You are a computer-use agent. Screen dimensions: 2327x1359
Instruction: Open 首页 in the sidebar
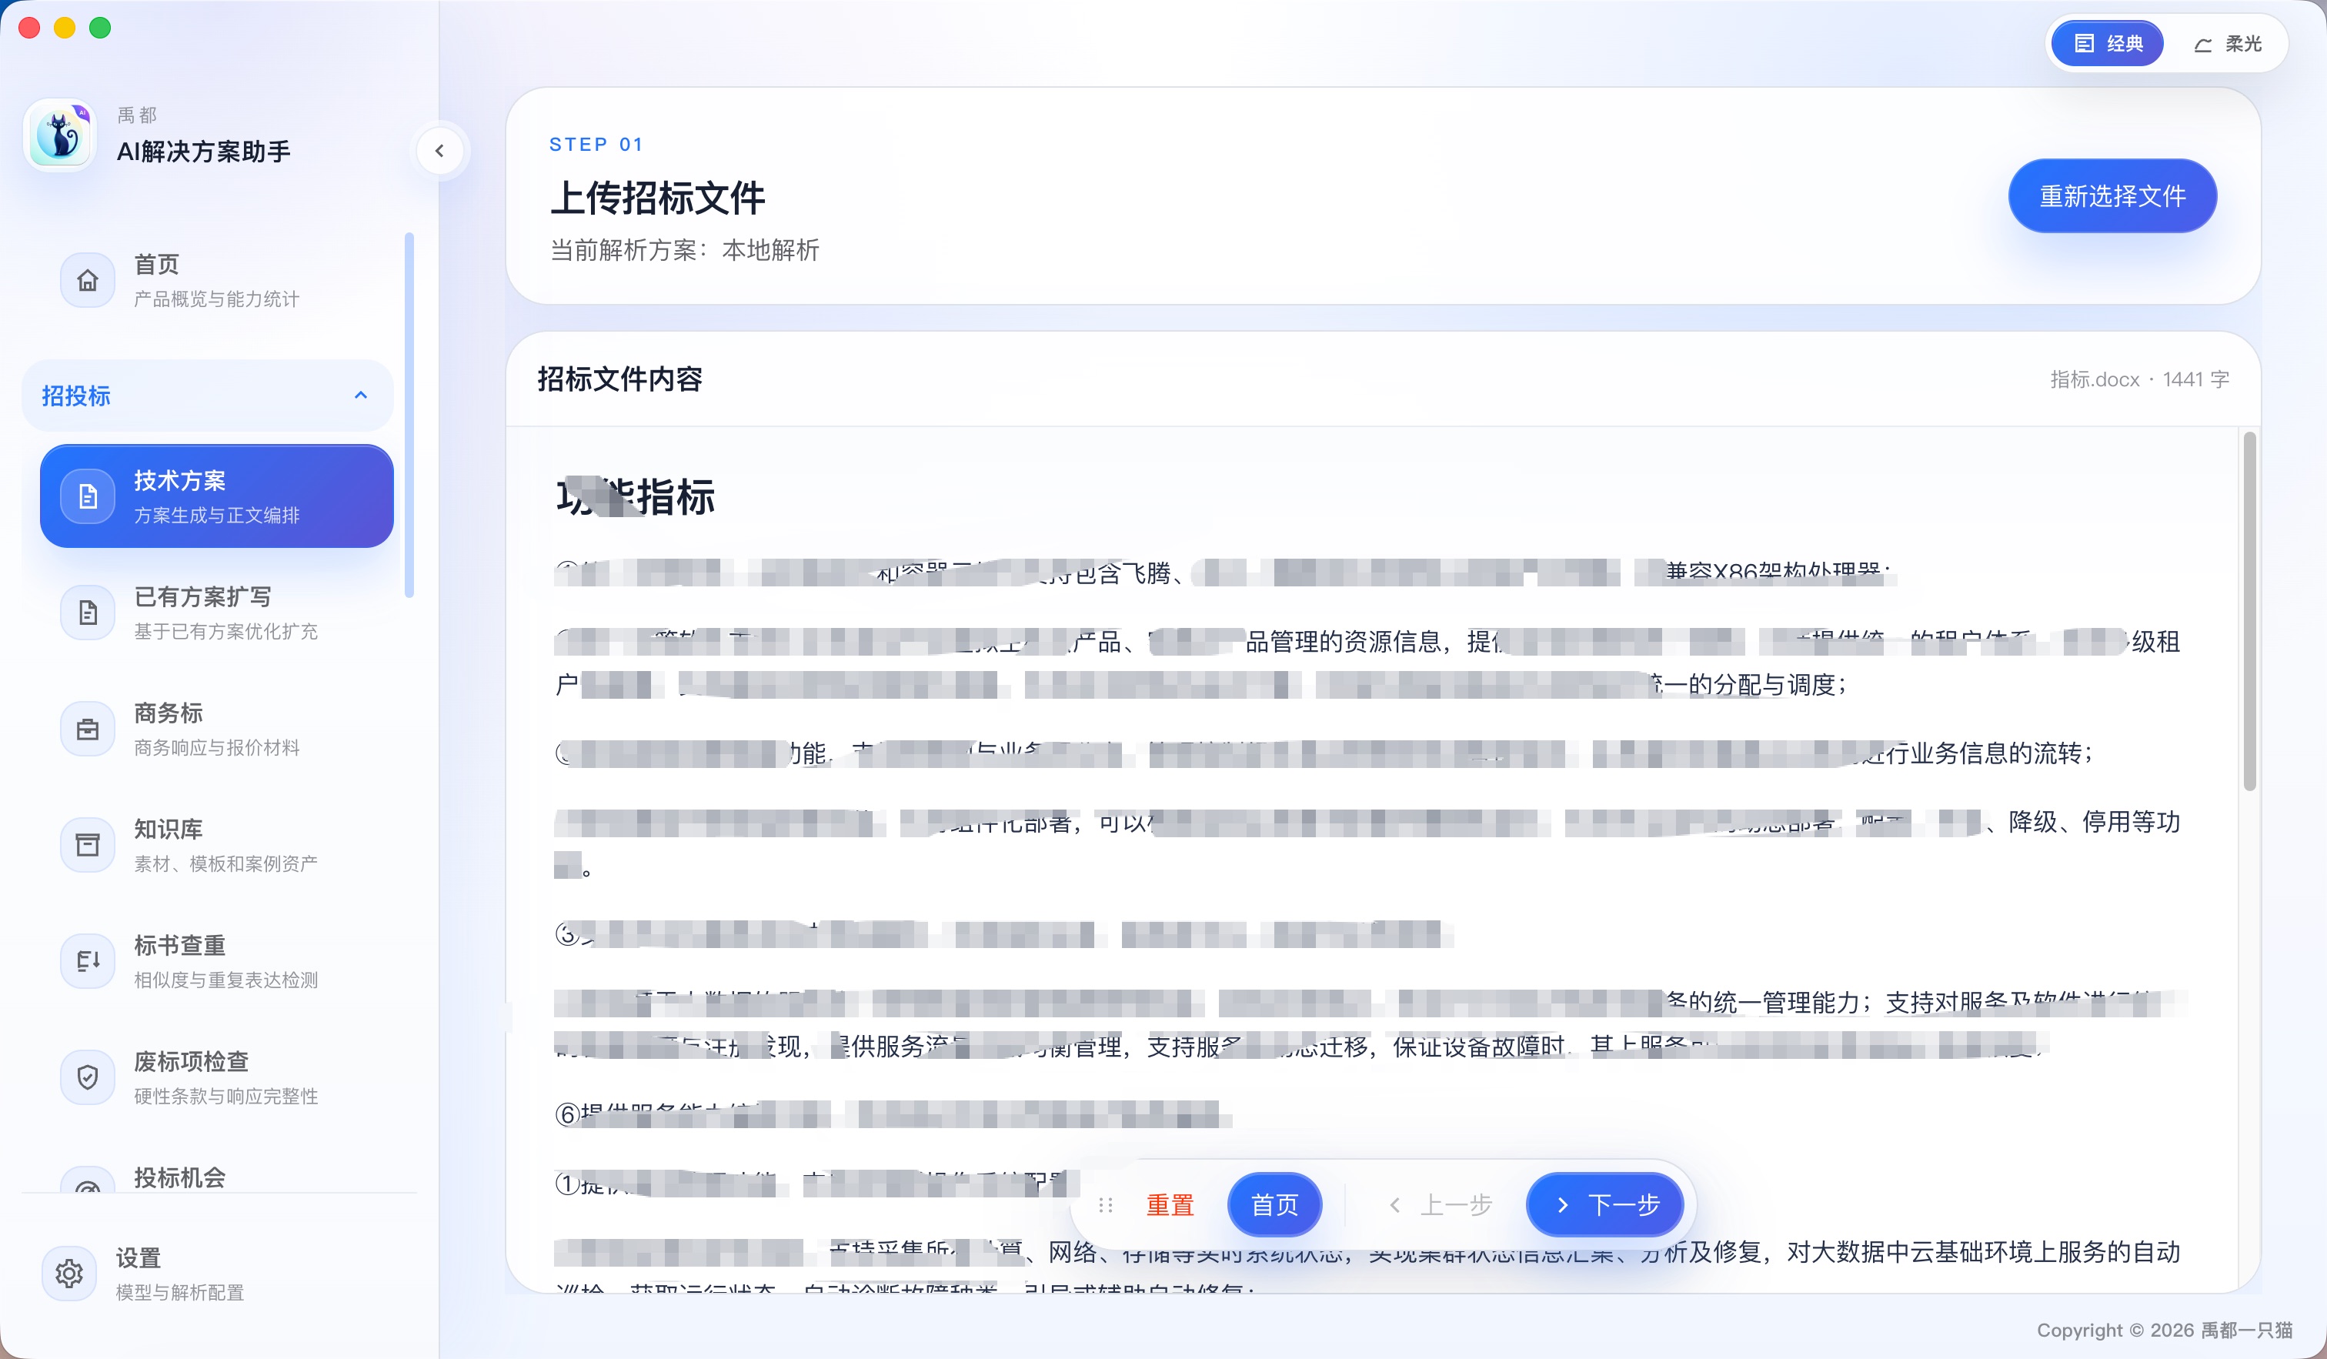(x=217, y=280)
